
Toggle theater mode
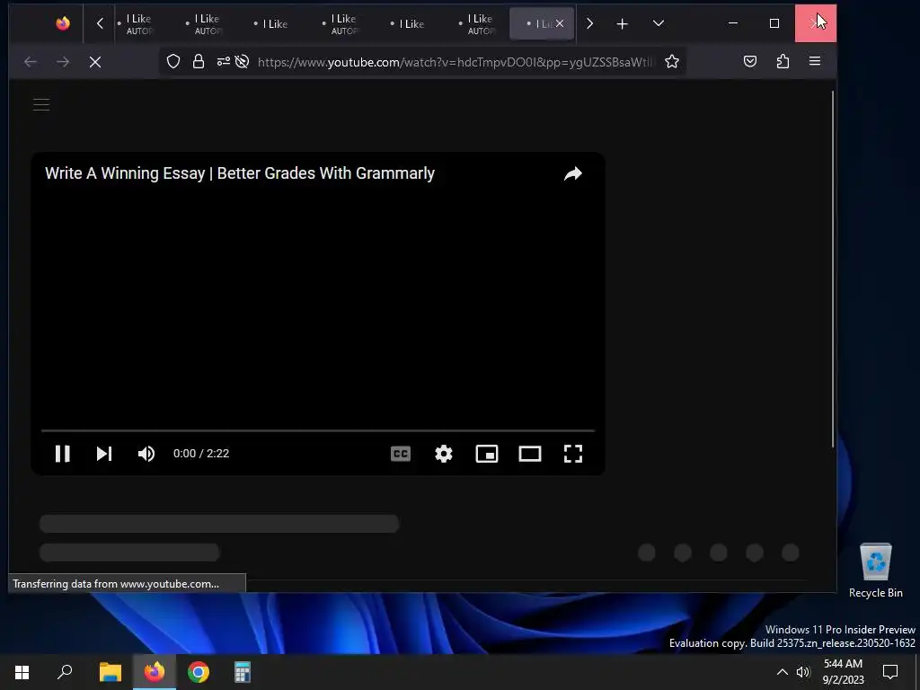[x=530, y=454]
